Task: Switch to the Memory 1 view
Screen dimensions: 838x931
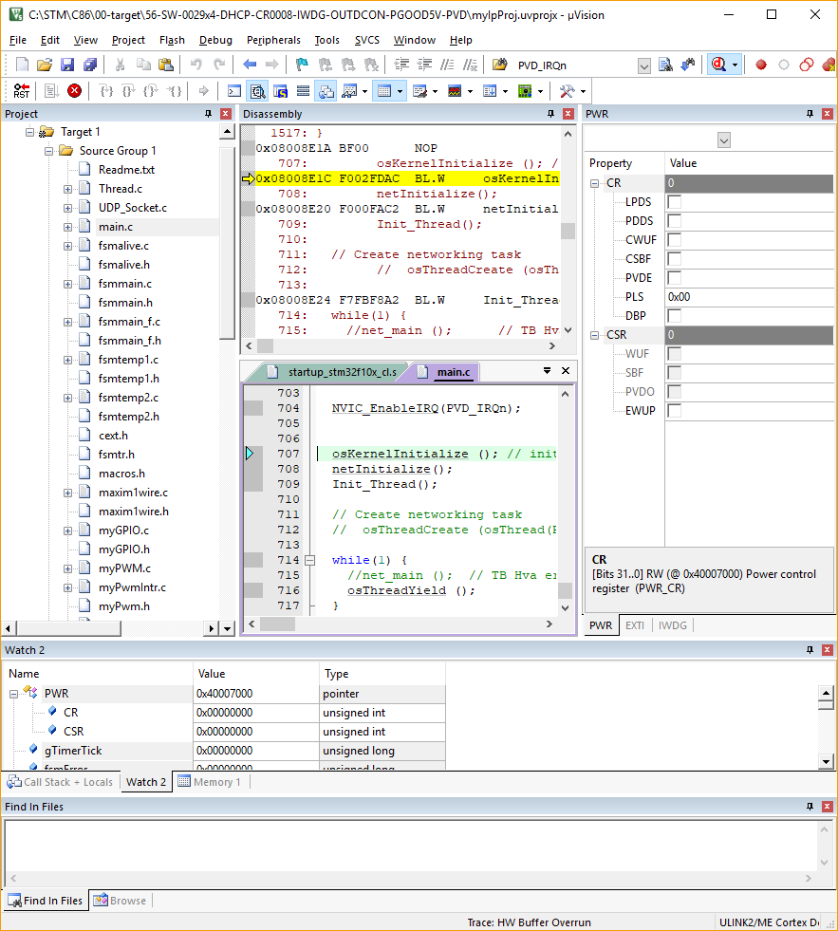Action: pos(216,782)
